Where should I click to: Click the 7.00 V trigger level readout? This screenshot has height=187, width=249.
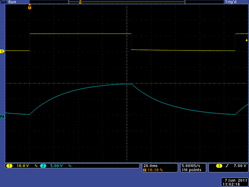tap(239, 166)
